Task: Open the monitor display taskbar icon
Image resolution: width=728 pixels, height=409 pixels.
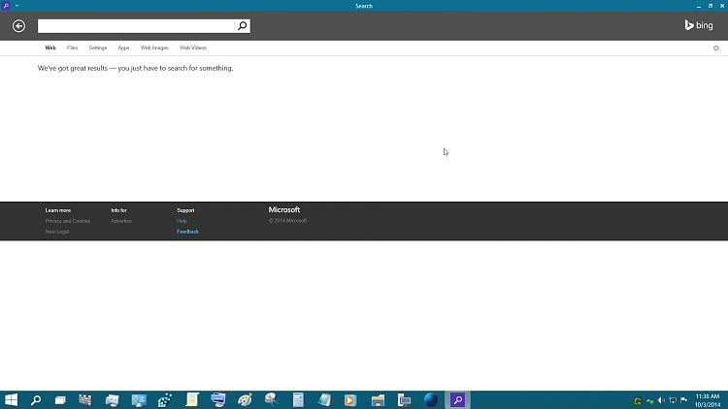Action: (217, 399)
